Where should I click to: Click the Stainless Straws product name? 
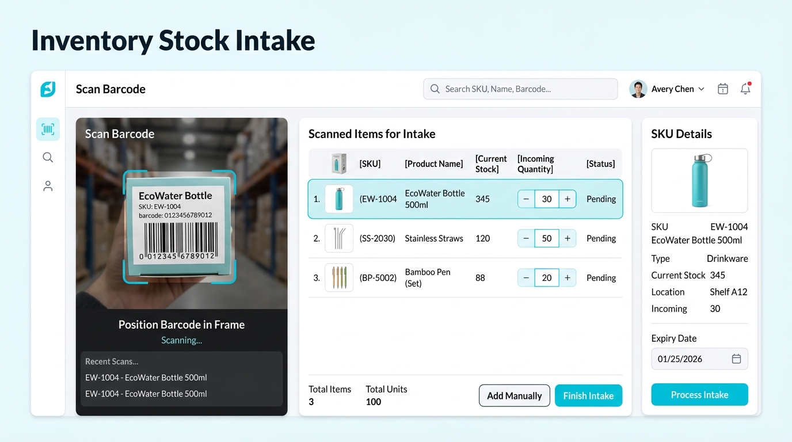[434, 238]
